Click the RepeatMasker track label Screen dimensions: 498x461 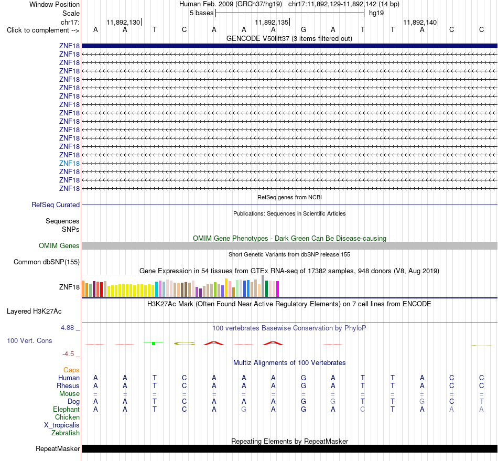point(58,448)
